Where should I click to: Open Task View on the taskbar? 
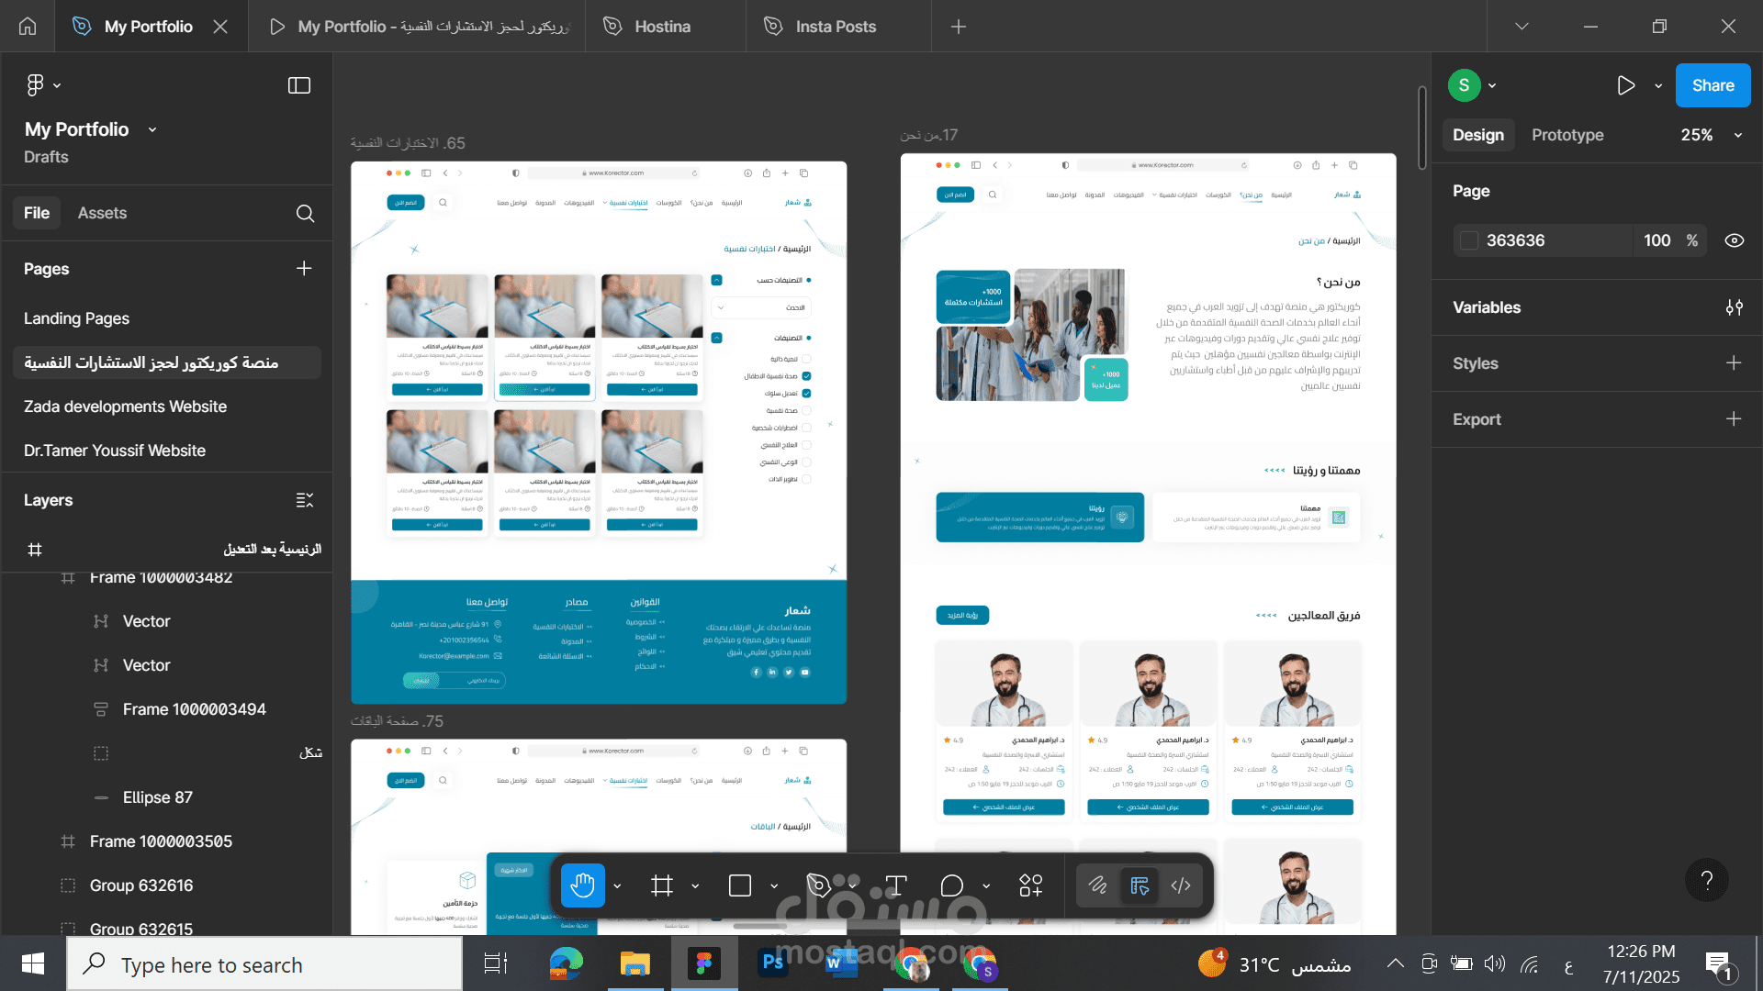point(496,963)
